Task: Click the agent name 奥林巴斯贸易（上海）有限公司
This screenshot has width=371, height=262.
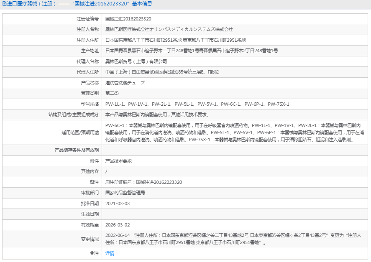Action: coord(136,61)
